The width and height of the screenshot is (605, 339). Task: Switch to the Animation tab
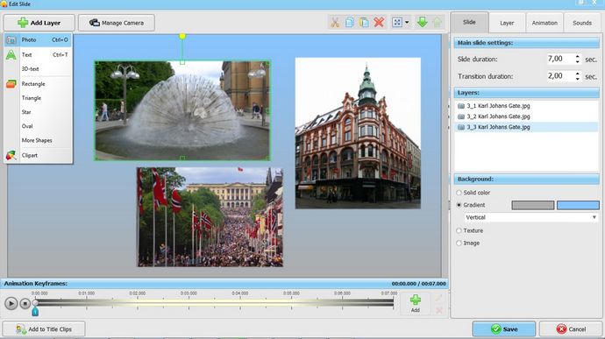(544, 23)
